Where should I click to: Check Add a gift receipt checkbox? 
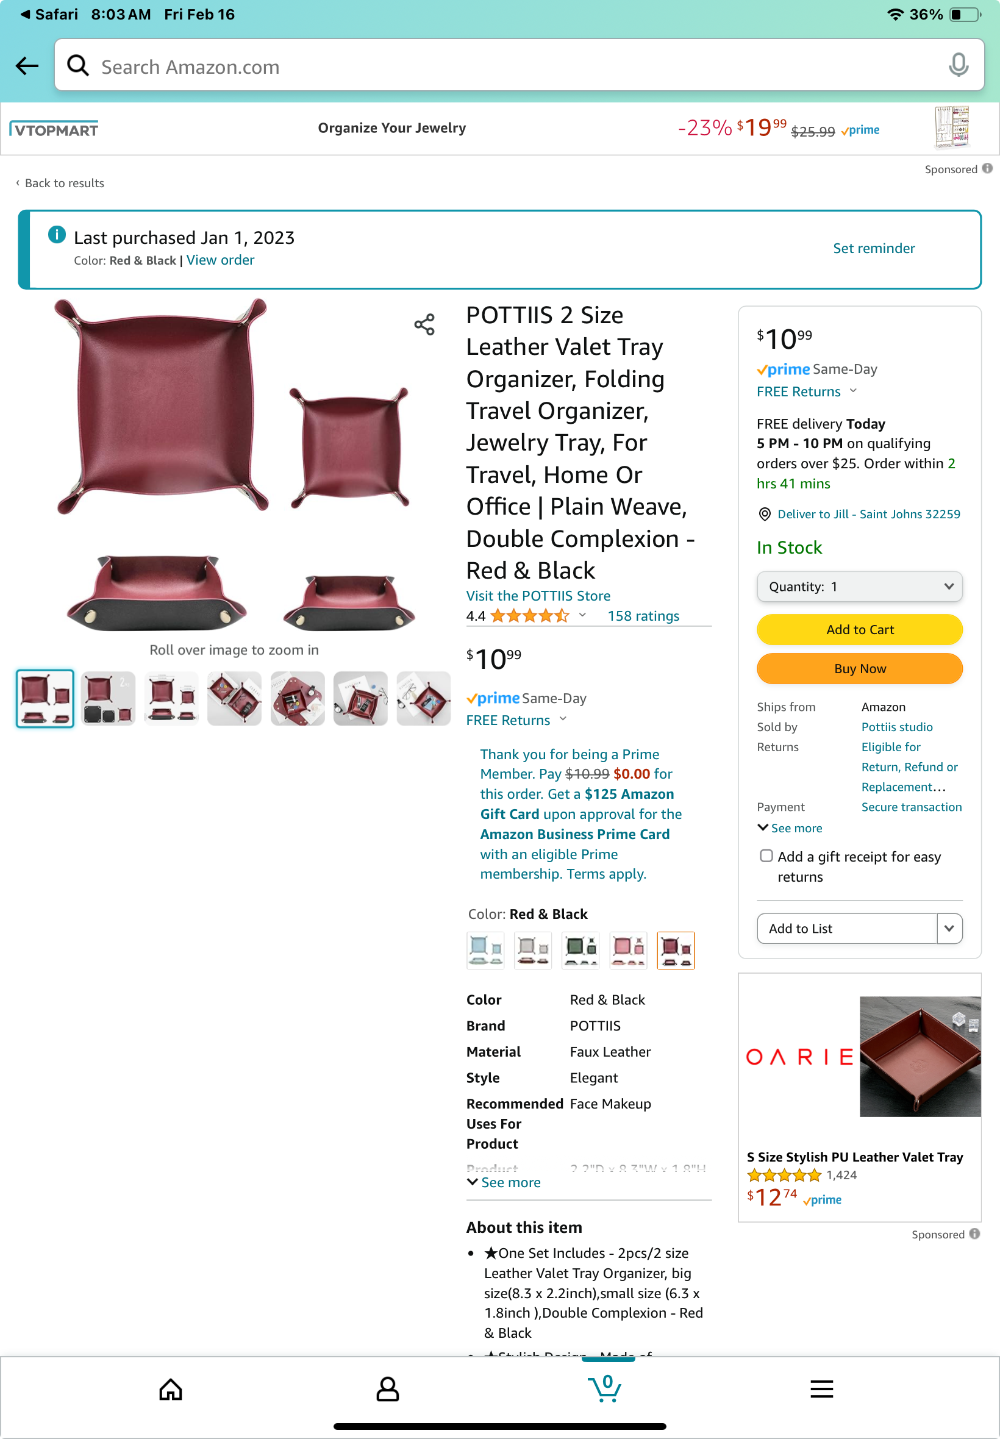766,855
